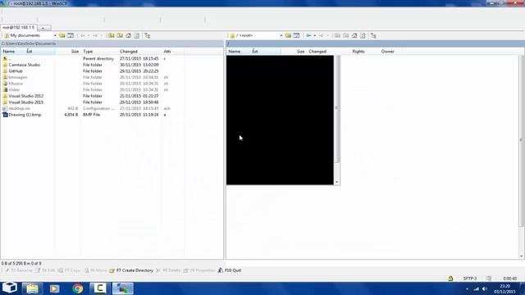Click the local panel forward arrow
The height and width of the screenshot is (295, 525).
(x=95, y=35)
